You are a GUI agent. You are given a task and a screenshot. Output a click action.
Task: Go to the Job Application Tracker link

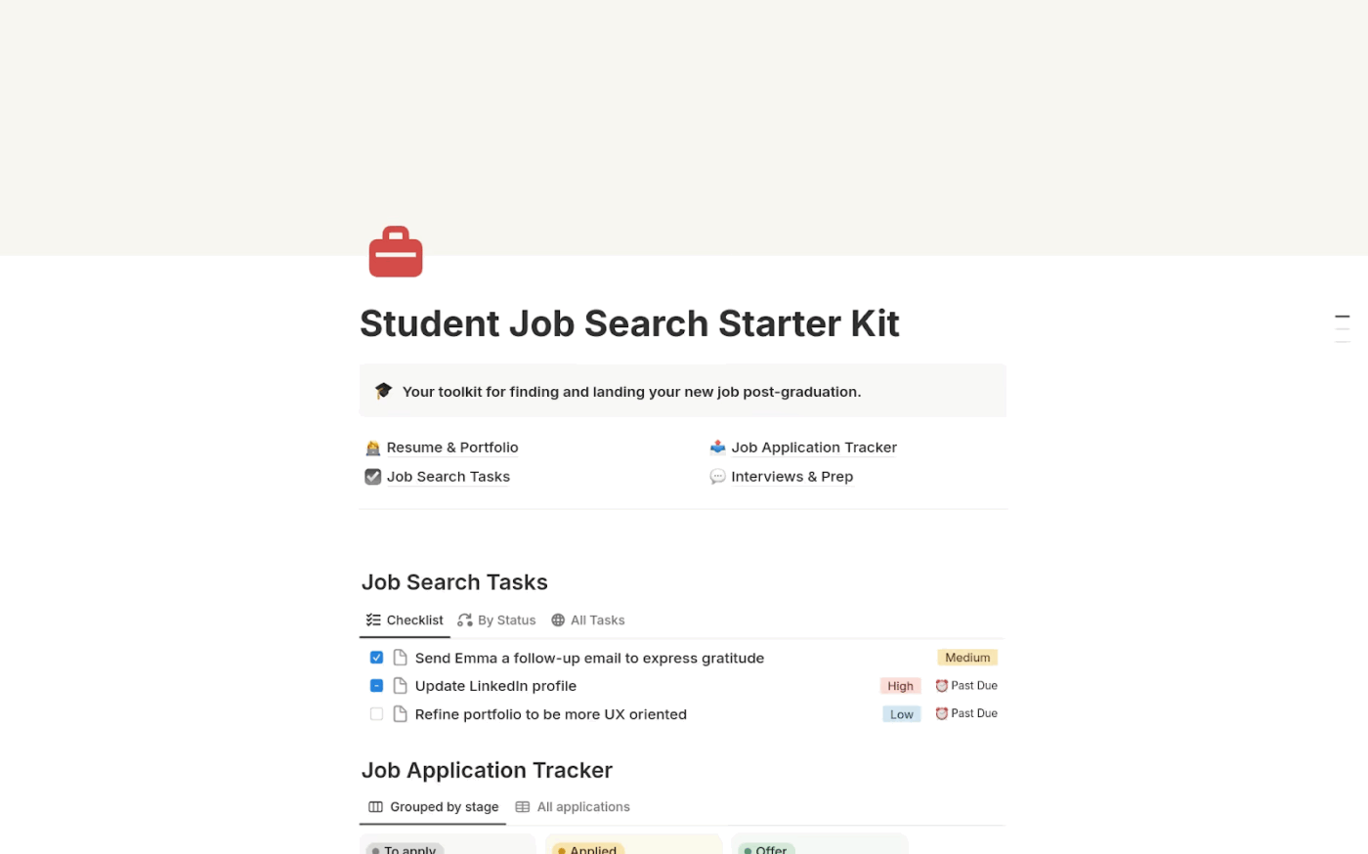pyautogui.click(x=813, y=448)
